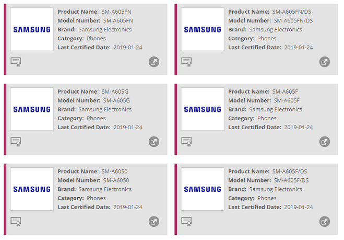
Task: Open external link icon for SM-A605F/DS card
Action: click(x=325, y=222)
